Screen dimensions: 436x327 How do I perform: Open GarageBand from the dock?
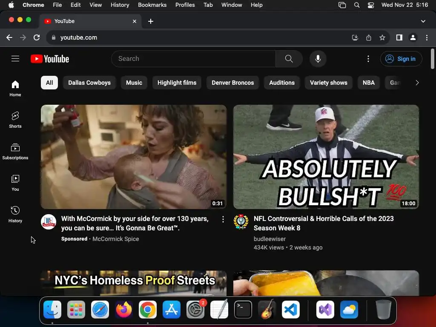267,310
